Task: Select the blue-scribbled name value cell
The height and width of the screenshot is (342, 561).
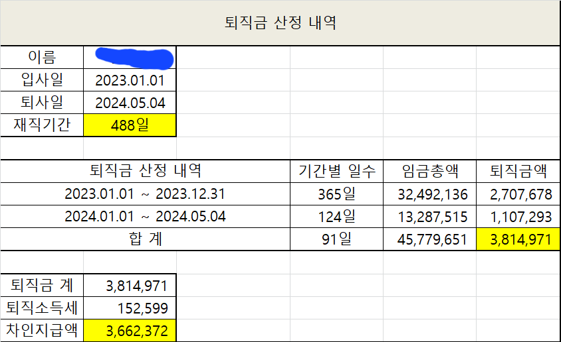Action: [x=130, y=58]
